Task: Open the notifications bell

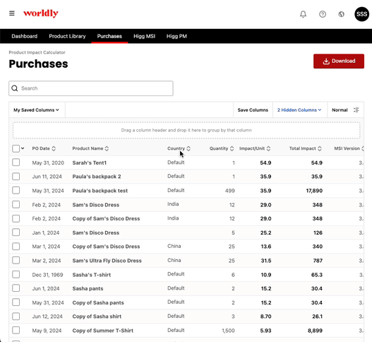Action: pyautogui.click(x=303, y=14)
